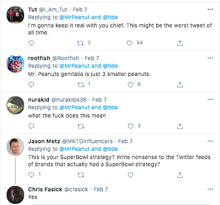Open more options on rootfish's tweet
The image size is (220, 205).
click(210, 58)
